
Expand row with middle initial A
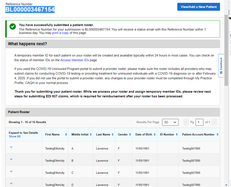click(x=11, y=147)
